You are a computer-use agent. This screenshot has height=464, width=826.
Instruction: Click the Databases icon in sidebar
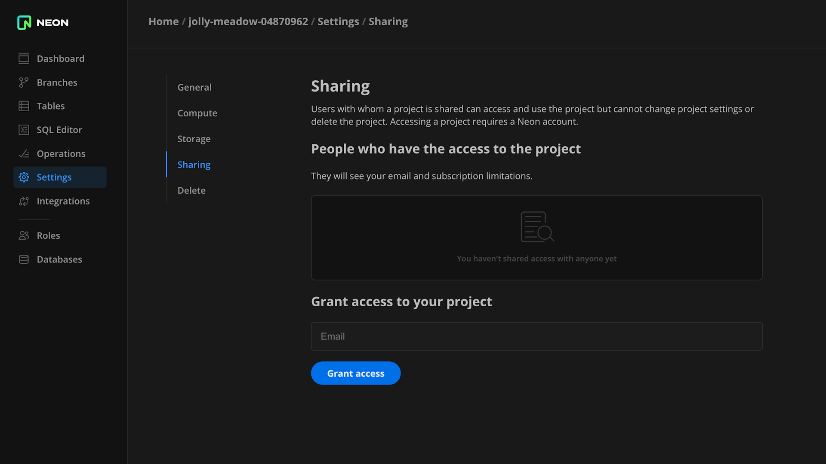[x=23, y=259]
